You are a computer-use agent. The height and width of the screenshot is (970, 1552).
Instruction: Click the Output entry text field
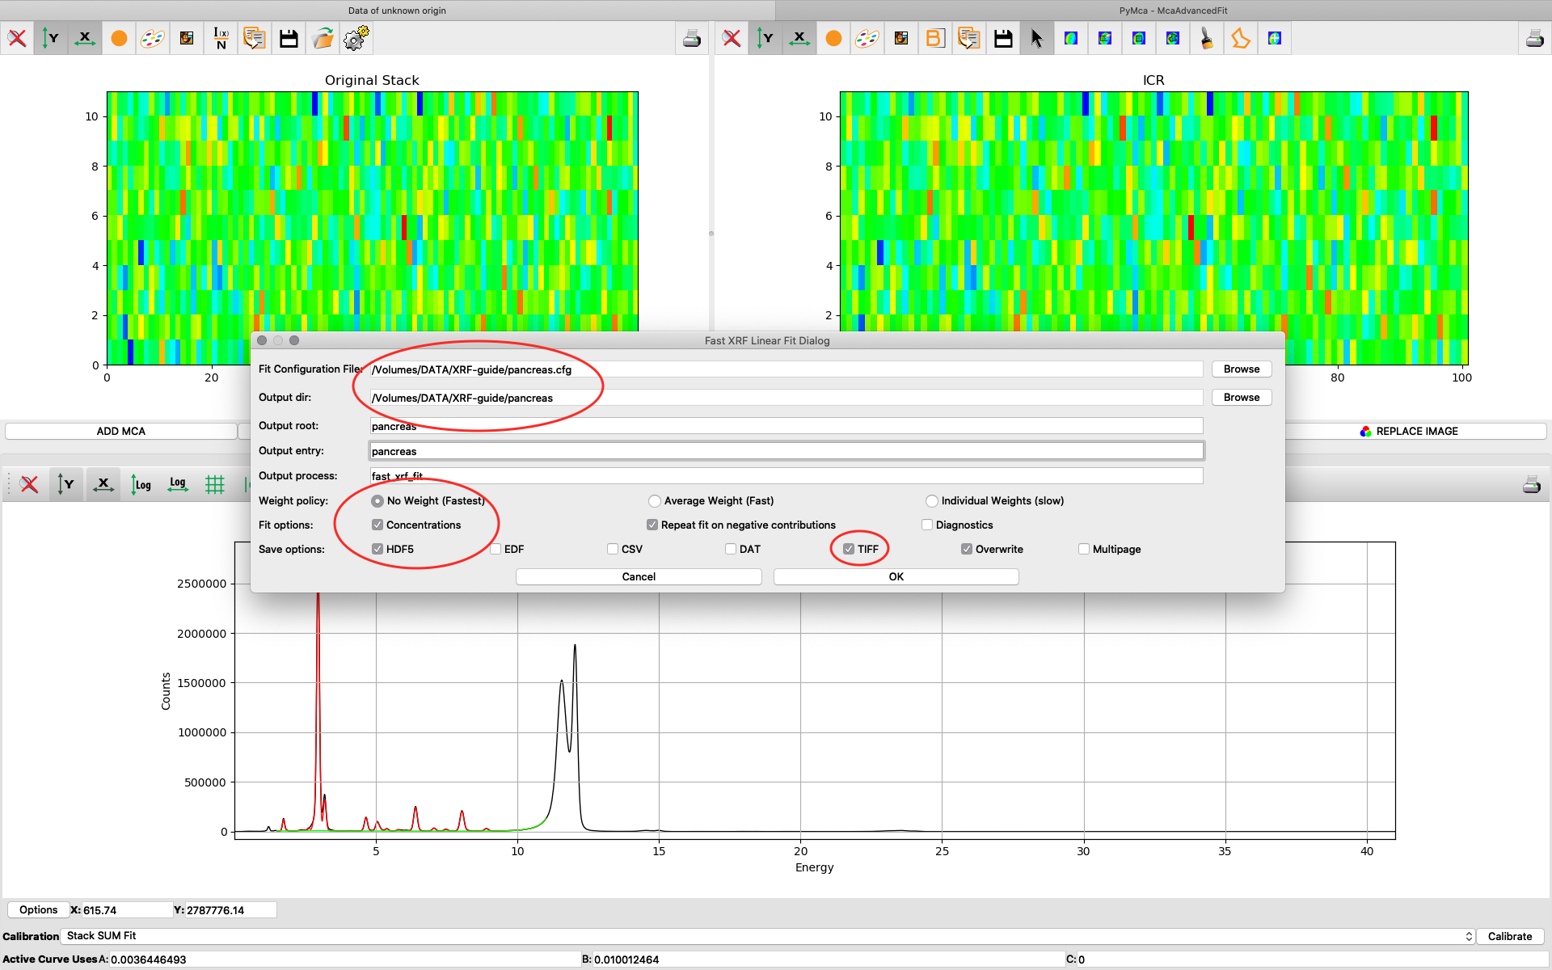[x=786, y=451]
